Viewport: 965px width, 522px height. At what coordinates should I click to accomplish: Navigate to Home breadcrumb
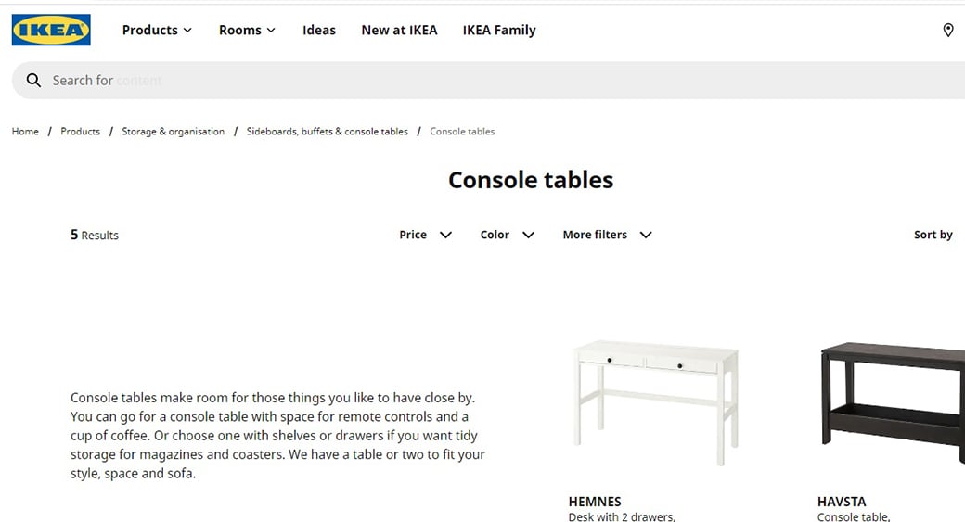(x=25, y=132)
